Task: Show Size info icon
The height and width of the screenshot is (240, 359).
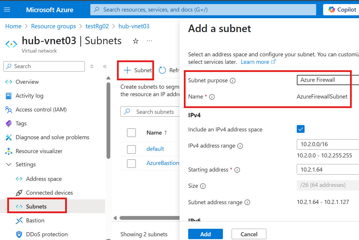Action: pos(203,186)
